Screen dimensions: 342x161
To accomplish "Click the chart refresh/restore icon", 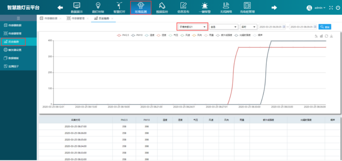I will (x=326, y=36).
